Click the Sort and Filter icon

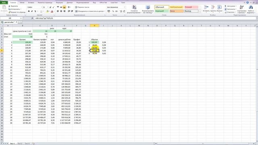pos(241,7)
